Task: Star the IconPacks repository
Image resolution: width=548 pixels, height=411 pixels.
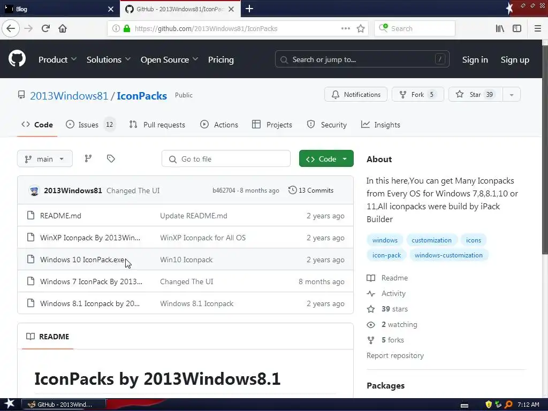Action: pos(475,94)
